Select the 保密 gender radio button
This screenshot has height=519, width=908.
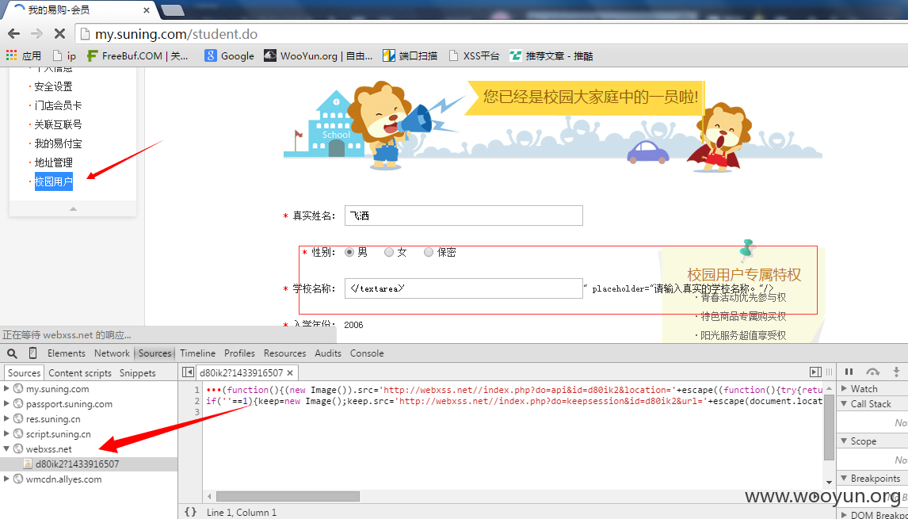(x=429, y=252)
